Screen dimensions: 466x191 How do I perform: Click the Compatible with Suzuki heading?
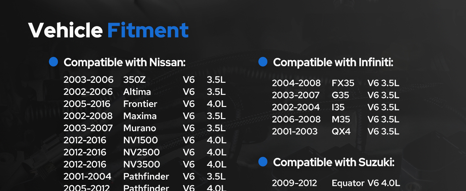point(334,162)
